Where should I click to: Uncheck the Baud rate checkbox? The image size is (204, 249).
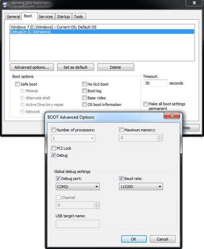click(x=121, y=178)
